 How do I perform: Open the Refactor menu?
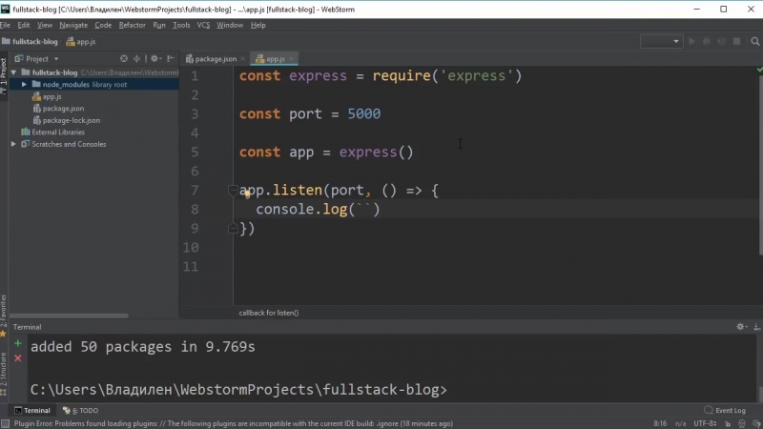coord(132,25)
